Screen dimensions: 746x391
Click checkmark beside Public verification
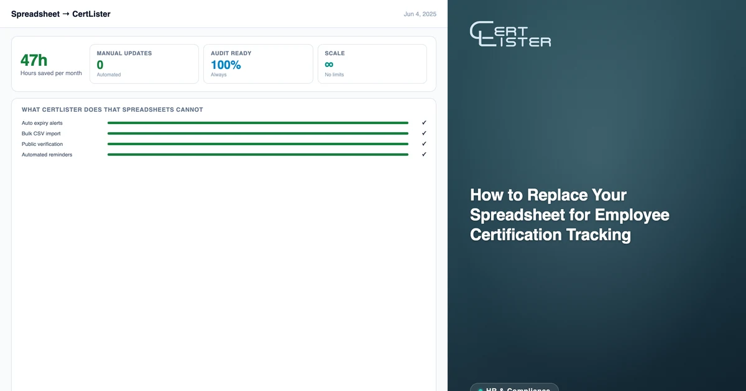click(x=424, y=144)
